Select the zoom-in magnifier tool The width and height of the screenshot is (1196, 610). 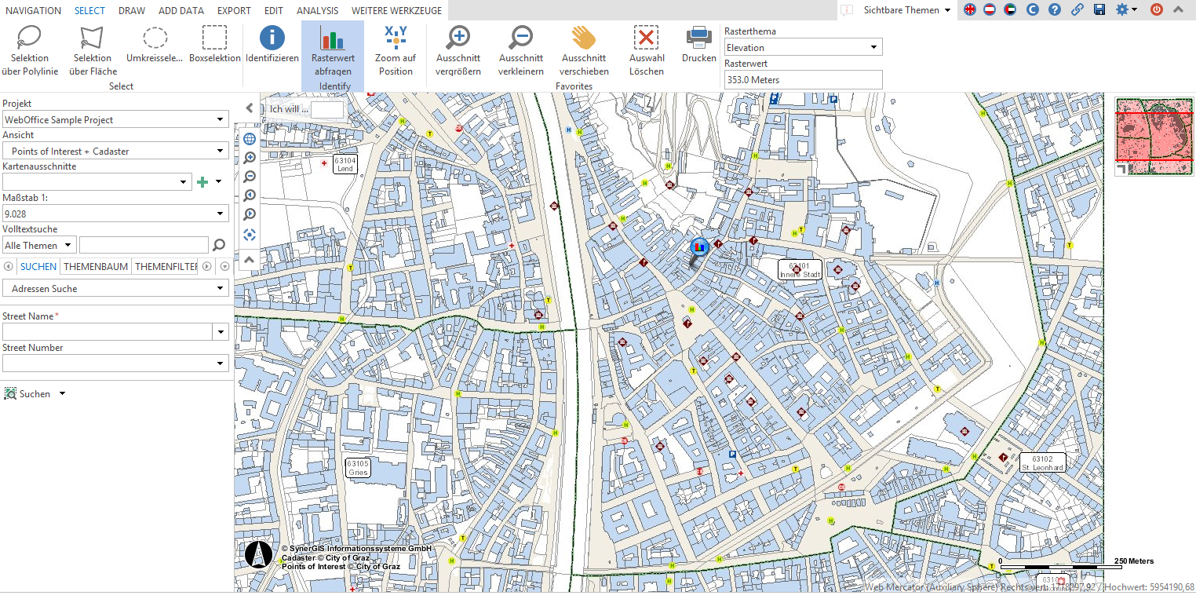pos(249,157)
